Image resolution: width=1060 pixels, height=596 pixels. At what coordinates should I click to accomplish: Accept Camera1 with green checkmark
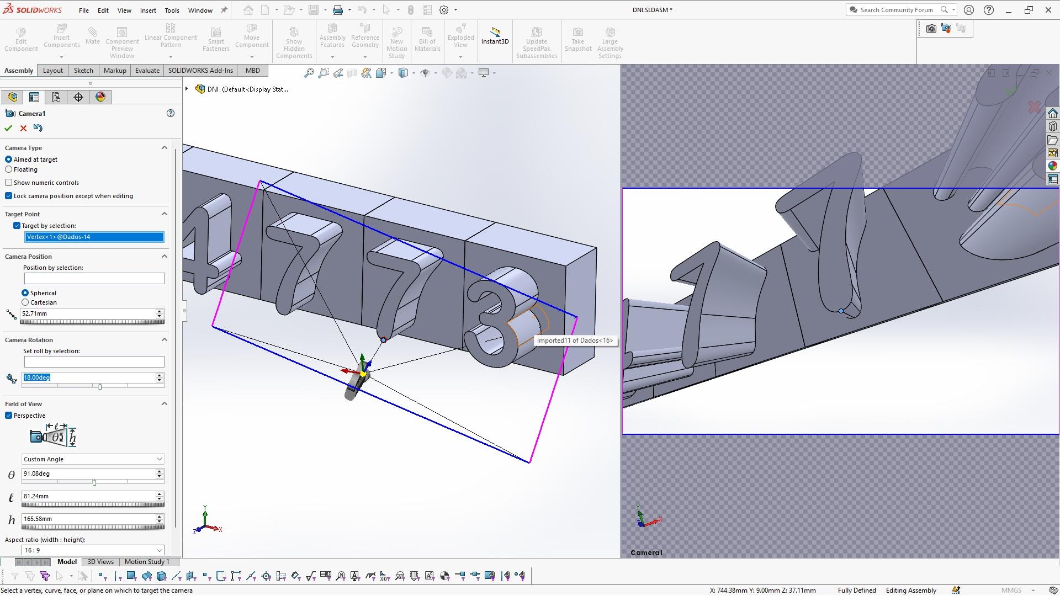[x=8, y=128]
